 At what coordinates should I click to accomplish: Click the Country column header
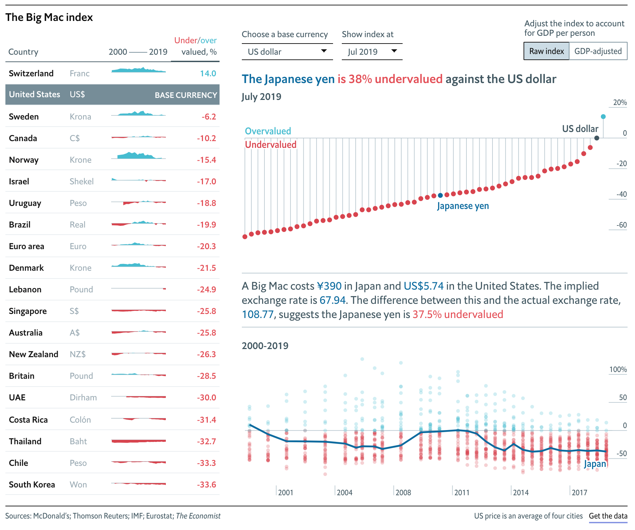pyautogui.click(x=23, y=52)
